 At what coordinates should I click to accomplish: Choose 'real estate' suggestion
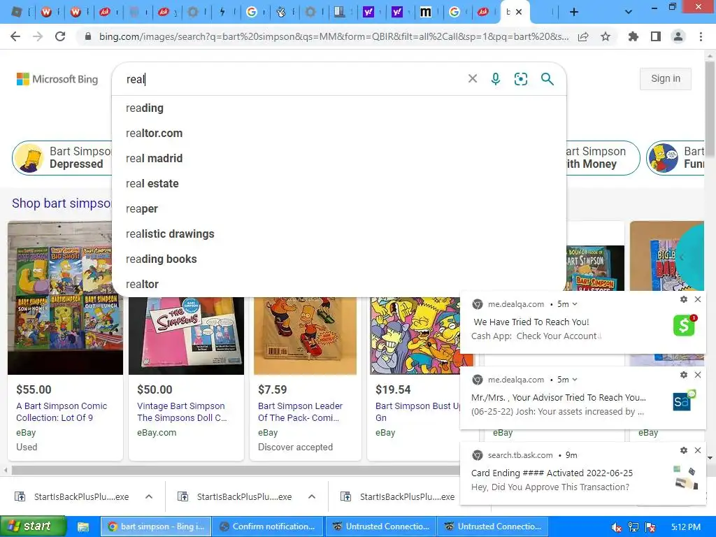[339, 184]
